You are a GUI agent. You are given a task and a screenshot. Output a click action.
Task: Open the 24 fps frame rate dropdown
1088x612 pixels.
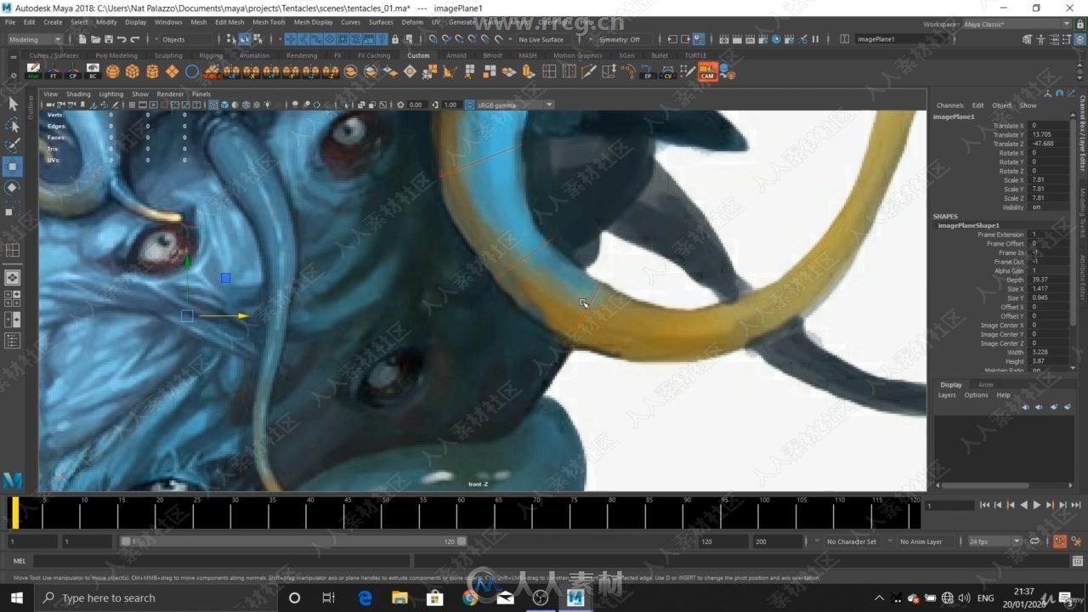(x=994, y=541)
